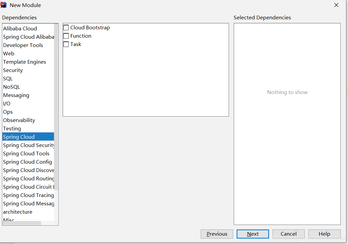Select Template Engines category
Viewport: 348px width, 244px height.
click(28, 62)
